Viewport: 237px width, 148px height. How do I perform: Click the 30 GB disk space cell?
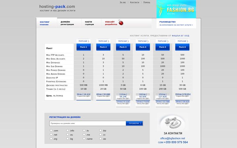(x=182, y=85)
